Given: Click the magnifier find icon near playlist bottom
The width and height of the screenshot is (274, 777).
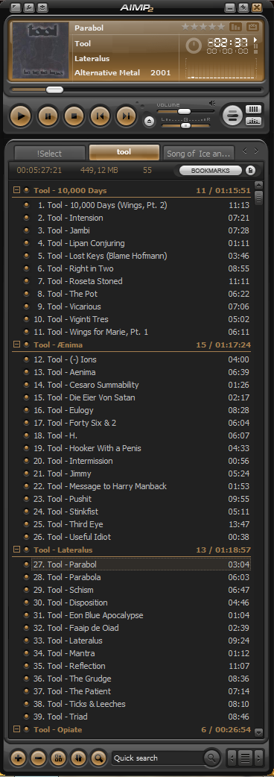Looking at the screenshot, I should tap(98, 758).
